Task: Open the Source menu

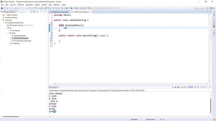Action: click(x=13, y=5)
